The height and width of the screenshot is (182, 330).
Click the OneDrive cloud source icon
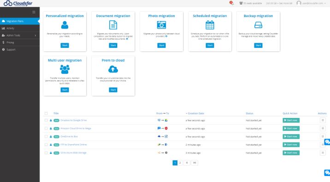(159, 136)
